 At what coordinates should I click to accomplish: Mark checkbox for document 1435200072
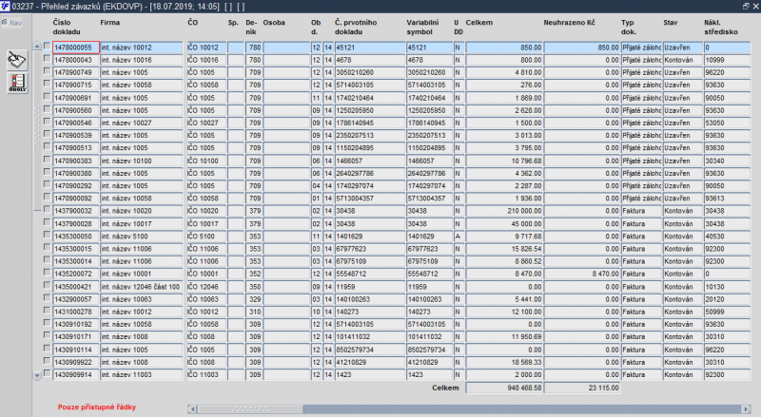tap(47, 273)
